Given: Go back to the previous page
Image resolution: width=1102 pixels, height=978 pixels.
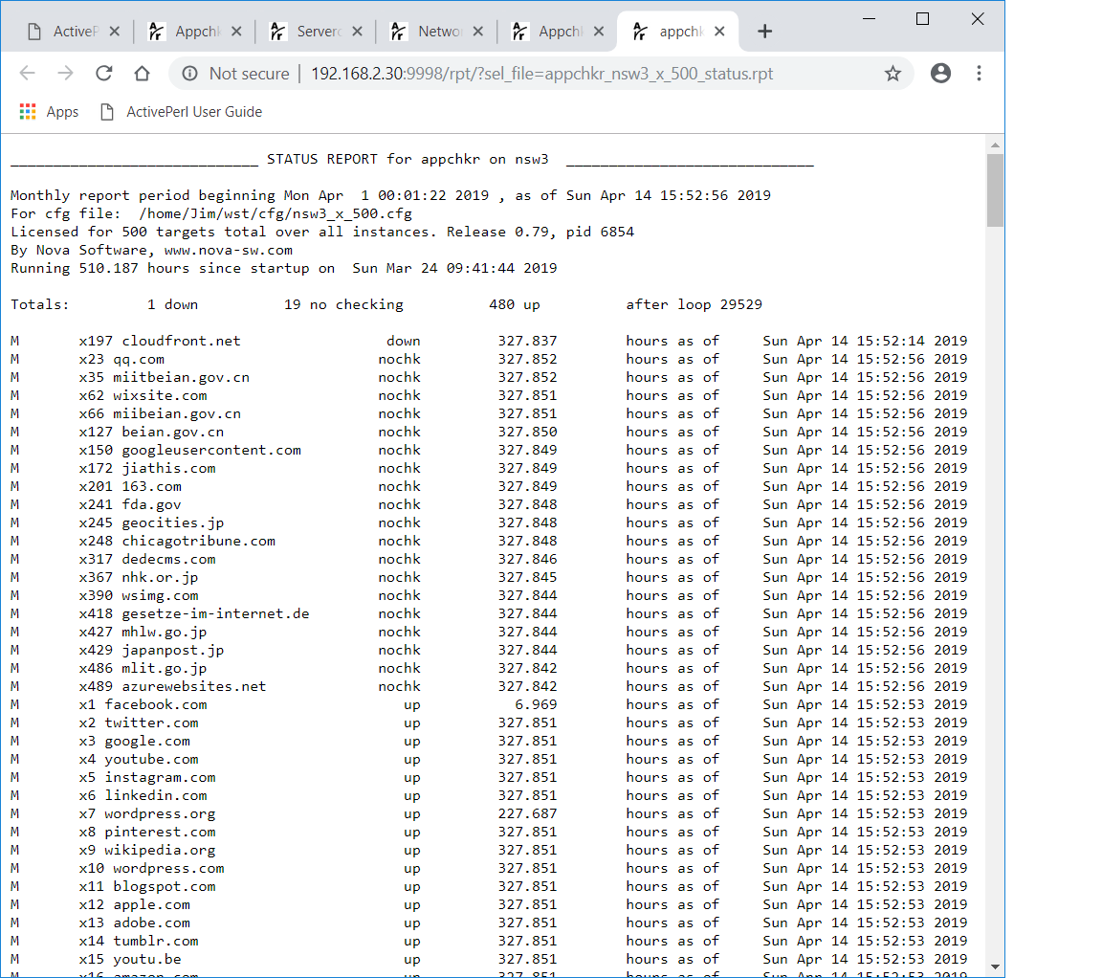Looking at the screenshot, I should click(x=28, y=73).
